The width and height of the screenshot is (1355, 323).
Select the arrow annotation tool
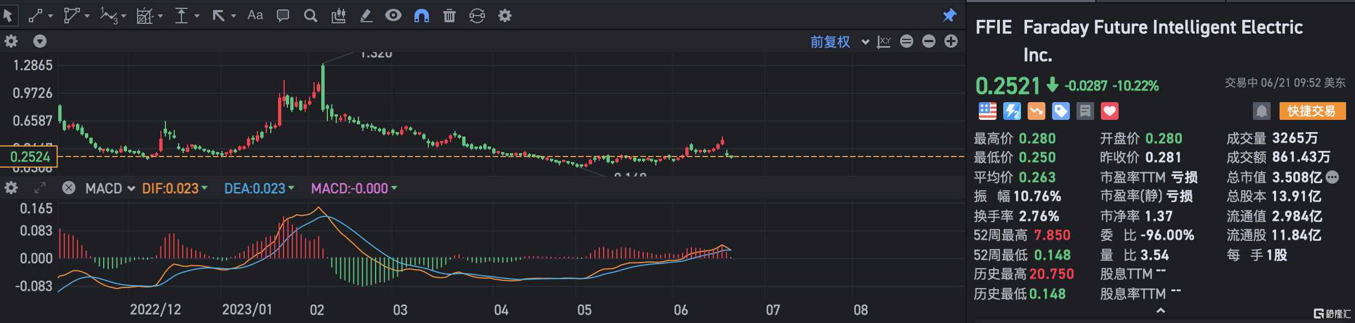click(219, 16)
